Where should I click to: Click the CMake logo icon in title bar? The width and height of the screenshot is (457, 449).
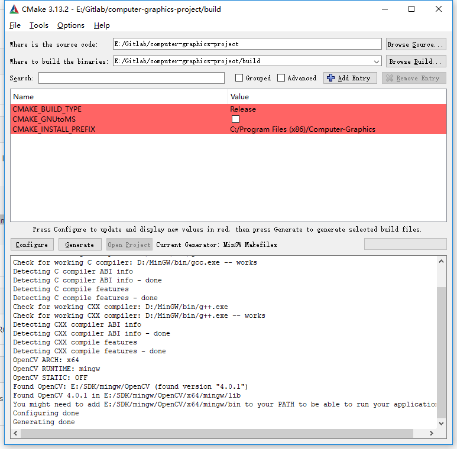click(14, 9)
